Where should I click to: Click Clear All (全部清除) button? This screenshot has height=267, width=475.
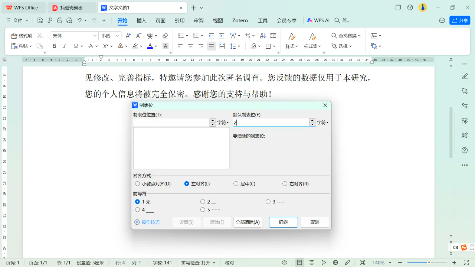coord(248,222)
